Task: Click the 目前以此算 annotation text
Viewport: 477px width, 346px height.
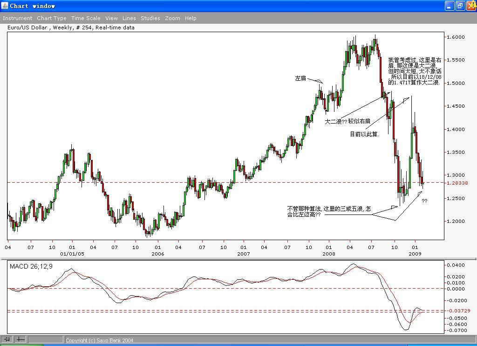Action: coord(364,134)
